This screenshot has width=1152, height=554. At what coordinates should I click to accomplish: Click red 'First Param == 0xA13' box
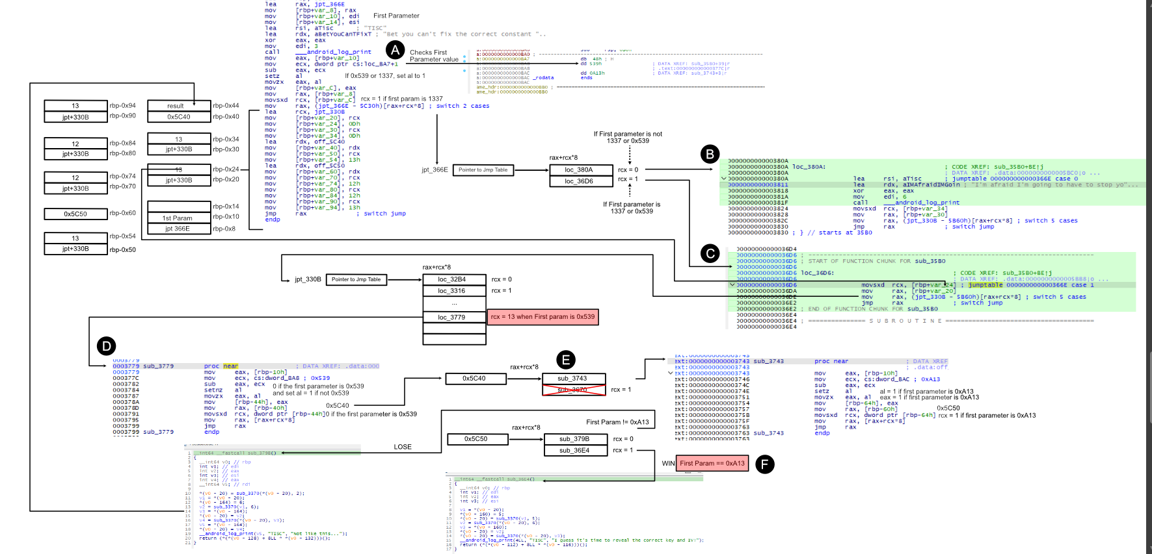712,463
